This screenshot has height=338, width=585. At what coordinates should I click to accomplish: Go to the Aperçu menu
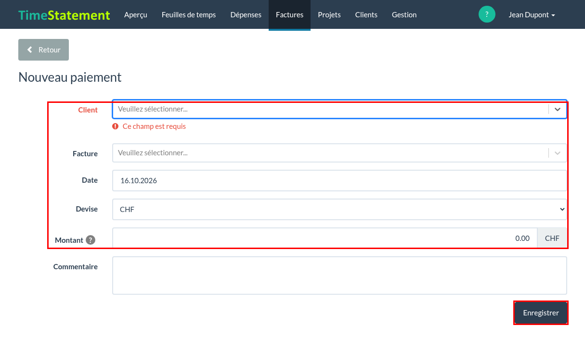click(x=136, y=14)
